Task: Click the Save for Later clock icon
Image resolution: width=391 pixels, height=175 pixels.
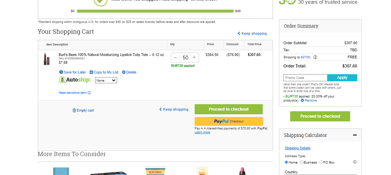Action: pos(61,72)
